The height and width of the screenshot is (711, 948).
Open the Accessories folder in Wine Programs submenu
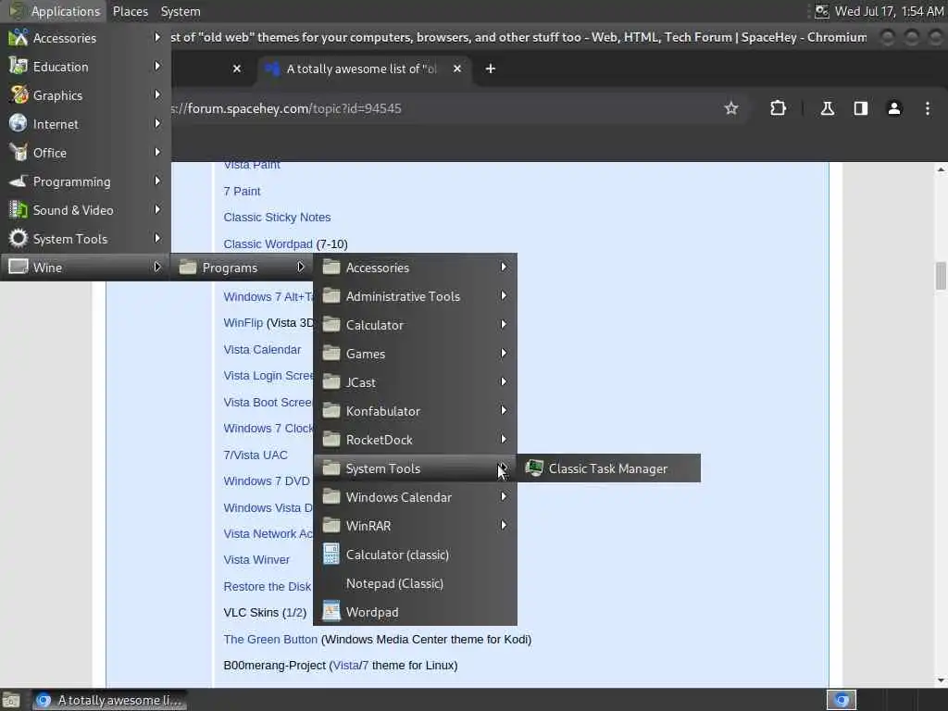415,268
